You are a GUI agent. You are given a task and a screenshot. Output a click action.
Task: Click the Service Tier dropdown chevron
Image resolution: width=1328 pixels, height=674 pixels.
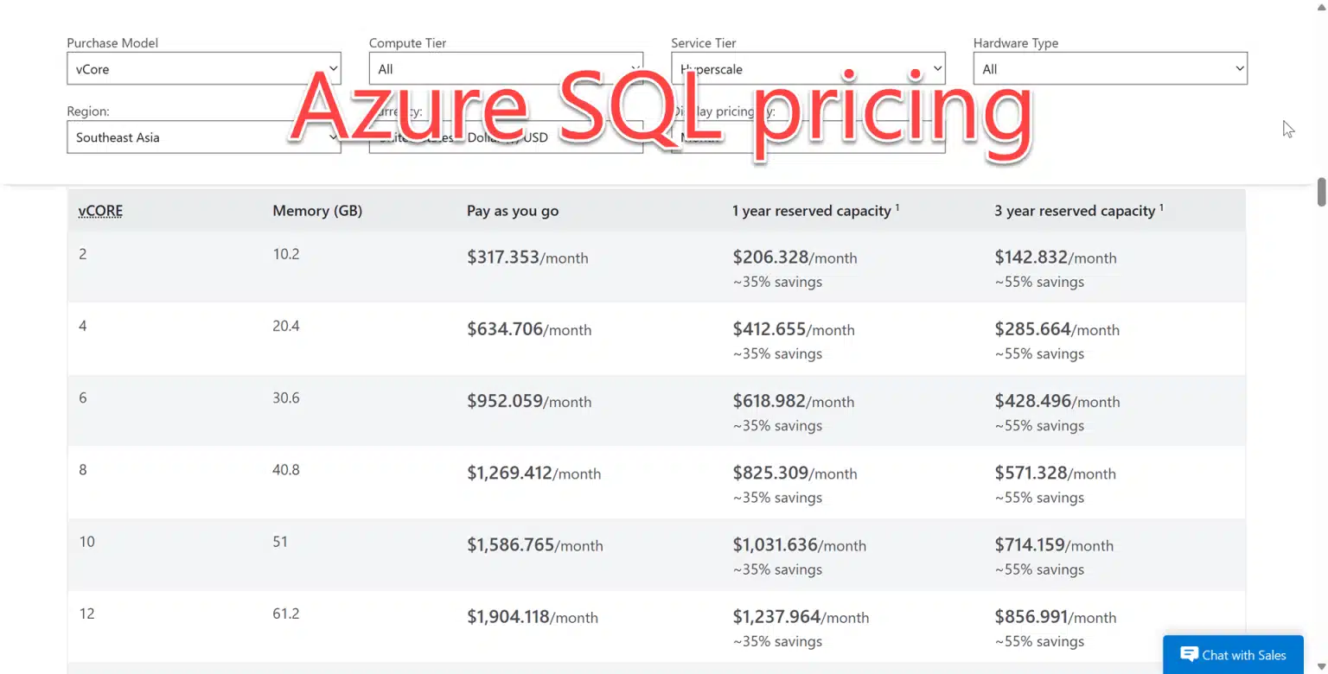coord(938,68)
